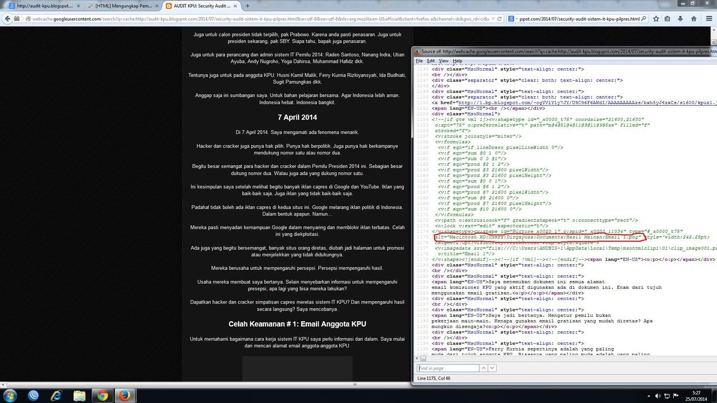Click the 'Celah Keamanan # 1: Email Anggota KPU' heading
Viewport: 717px width, 403px height.
pos(297,324)
